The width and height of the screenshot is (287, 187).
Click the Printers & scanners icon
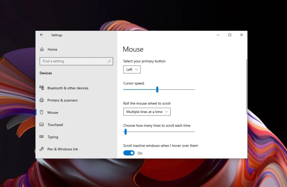pyautogui.click(x=42, y=100)
